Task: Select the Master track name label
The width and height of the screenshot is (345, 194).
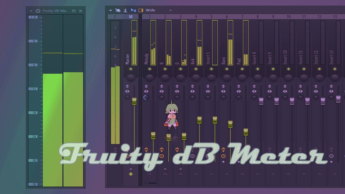Action: pyautogui.click(x=127, y=59)
